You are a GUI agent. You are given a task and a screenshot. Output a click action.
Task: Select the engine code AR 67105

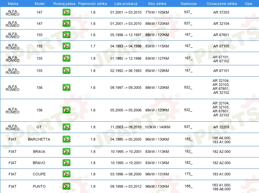(x=221, y=46)
